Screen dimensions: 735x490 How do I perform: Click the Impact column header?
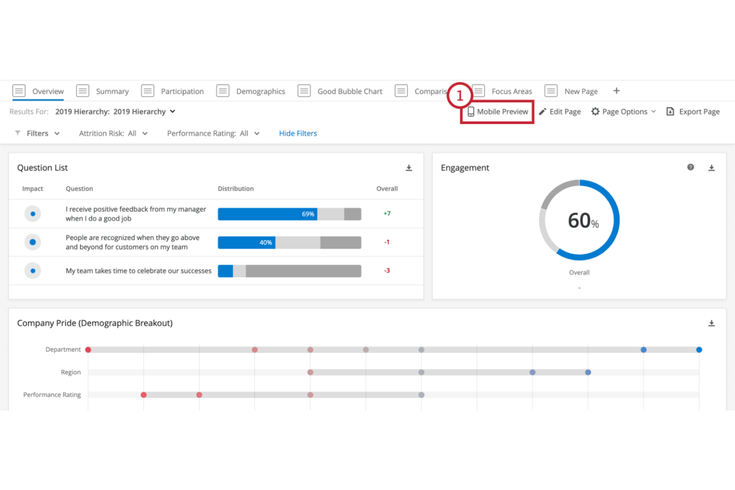(33, 189)
